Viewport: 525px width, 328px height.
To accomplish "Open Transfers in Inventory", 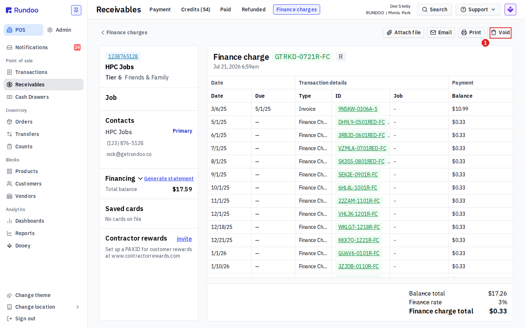I will tap(44, 134).
